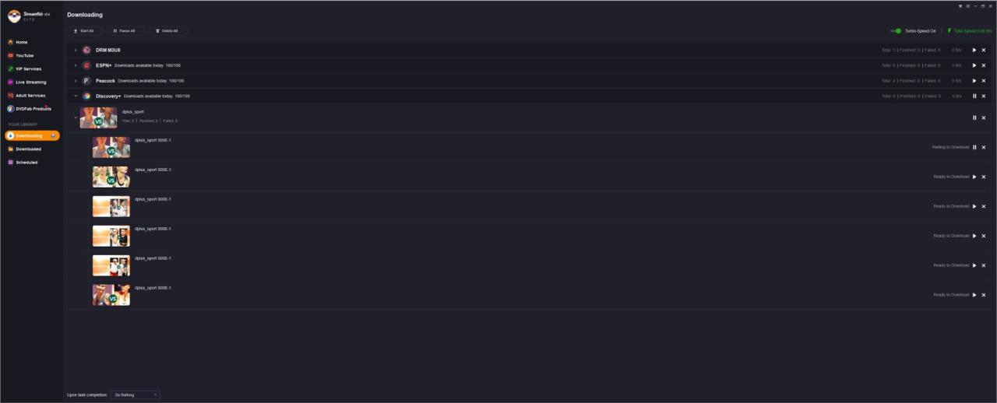
Task: Toggle the Turbo-Speed switch
Action: (x=897, y=31)
